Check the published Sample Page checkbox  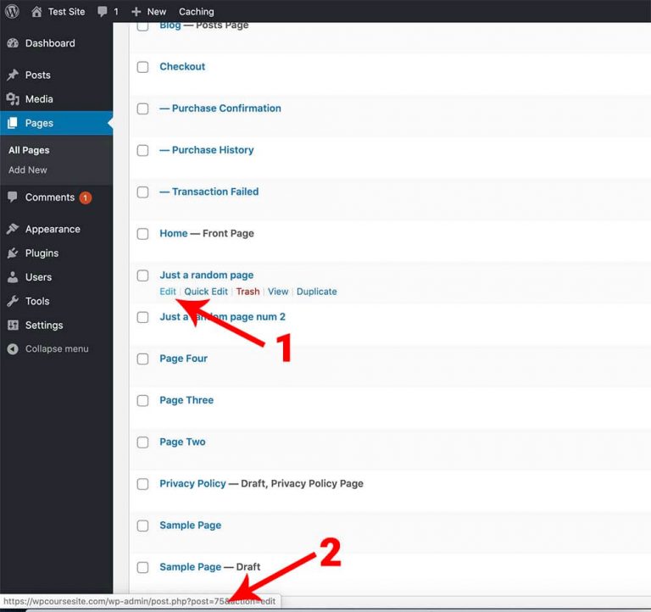click(x=142, y=526)
